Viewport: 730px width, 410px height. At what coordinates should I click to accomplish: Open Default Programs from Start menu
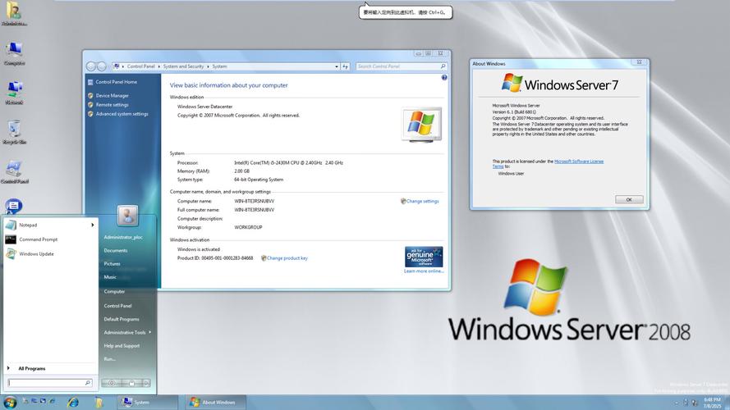(121, 319)
